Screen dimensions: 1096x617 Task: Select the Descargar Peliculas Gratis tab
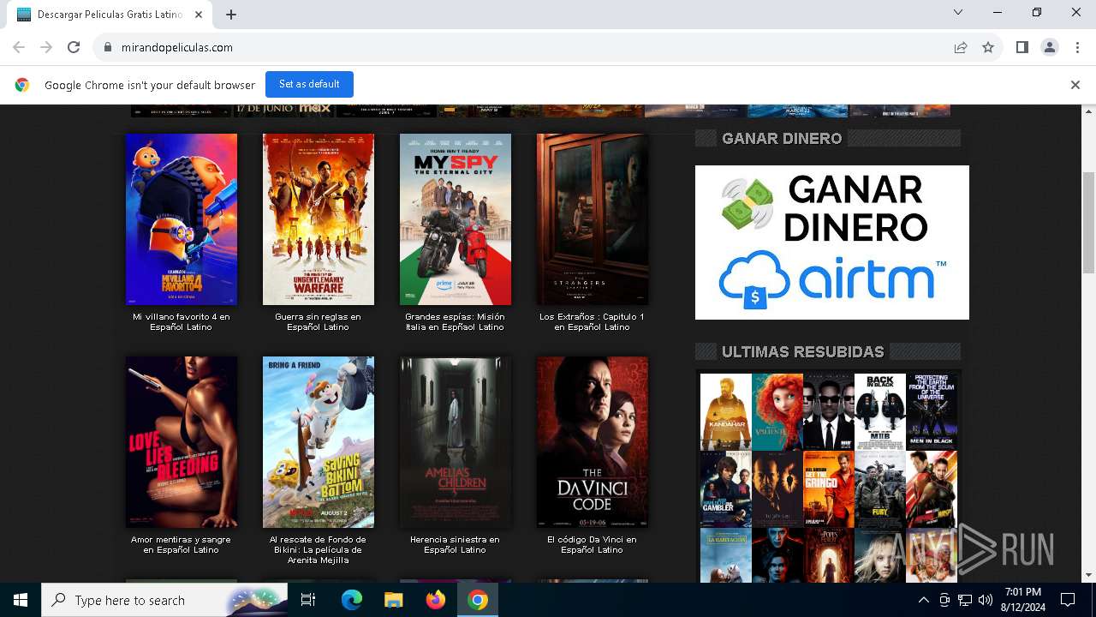(x=110, y=15)
